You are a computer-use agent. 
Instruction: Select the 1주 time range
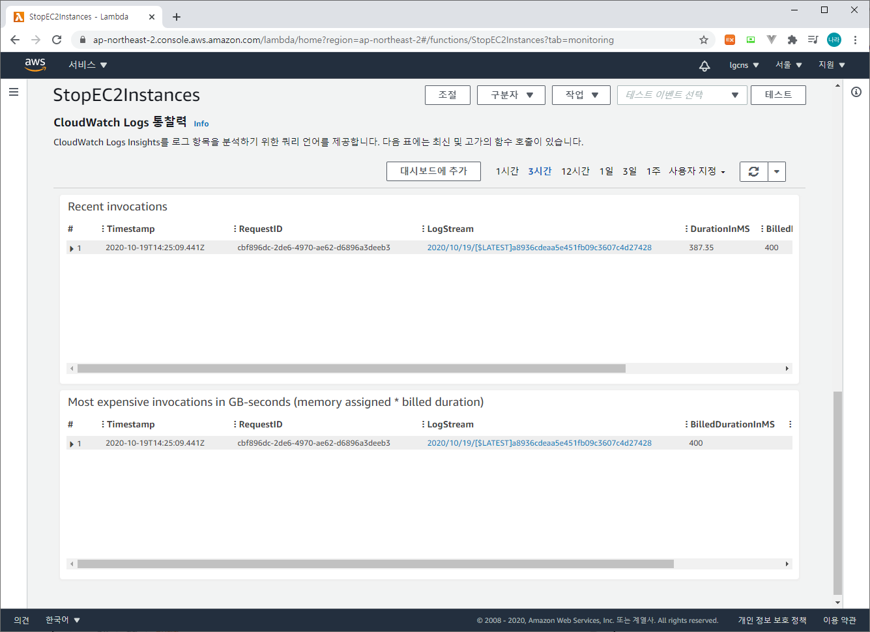click(x=653, y=171)
